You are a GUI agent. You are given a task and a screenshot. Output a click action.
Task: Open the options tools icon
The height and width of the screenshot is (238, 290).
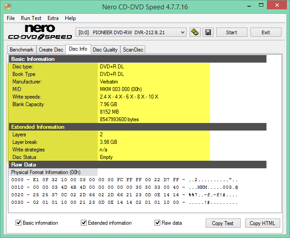(x=195, y=32)
